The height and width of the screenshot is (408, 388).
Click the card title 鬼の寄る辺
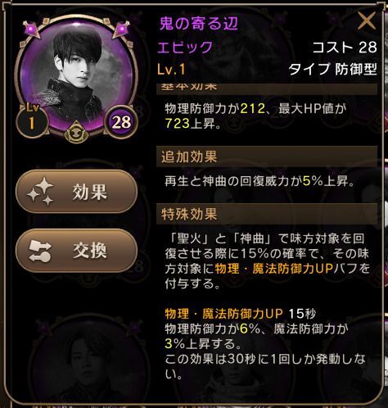(199, 24)
